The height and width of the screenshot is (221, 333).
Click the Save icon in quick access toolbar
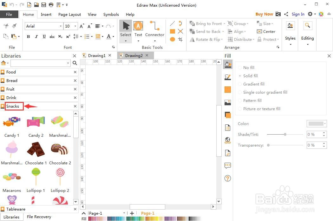pos(43,5)
